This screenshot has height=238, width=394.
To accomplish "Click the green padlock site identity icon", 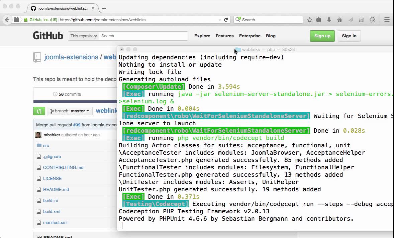I will [26, 20].
